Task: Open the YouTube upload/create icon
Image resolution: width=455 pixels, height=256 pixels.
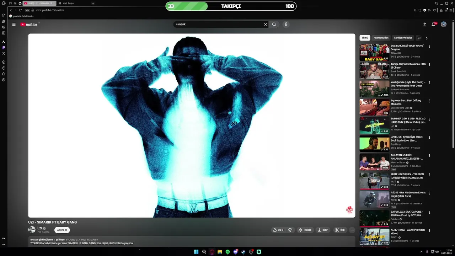Action: (424, 25)
